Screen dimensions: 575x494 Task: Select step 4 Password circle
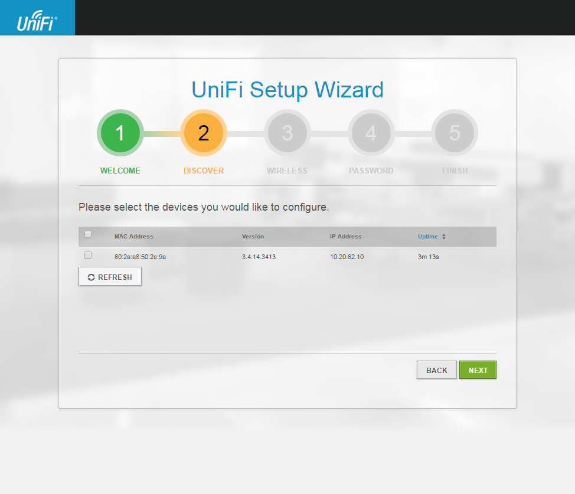point(371,133)
